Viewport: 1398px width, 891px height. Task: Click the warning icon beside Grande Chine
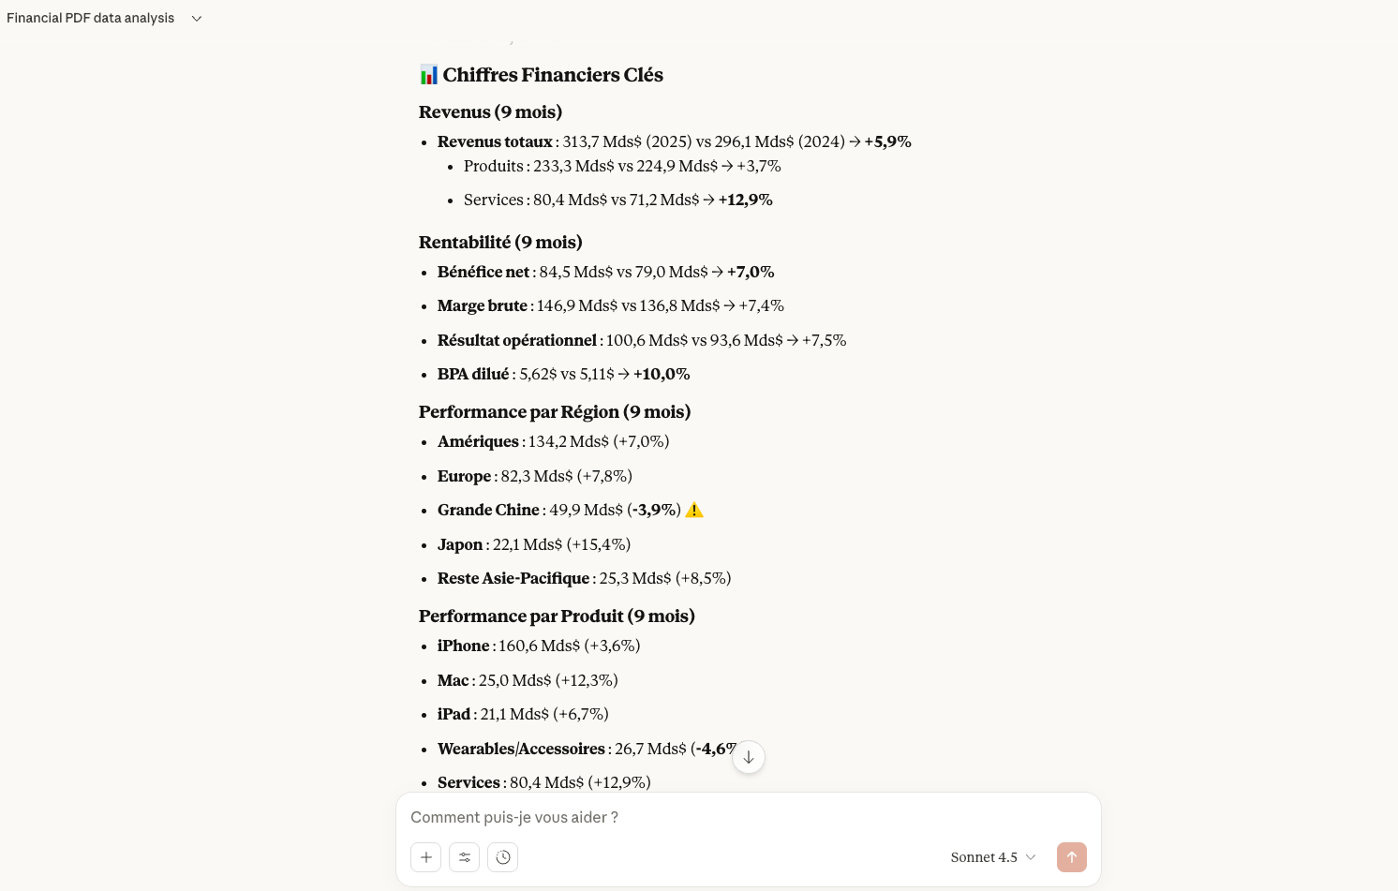coord(694,510)
